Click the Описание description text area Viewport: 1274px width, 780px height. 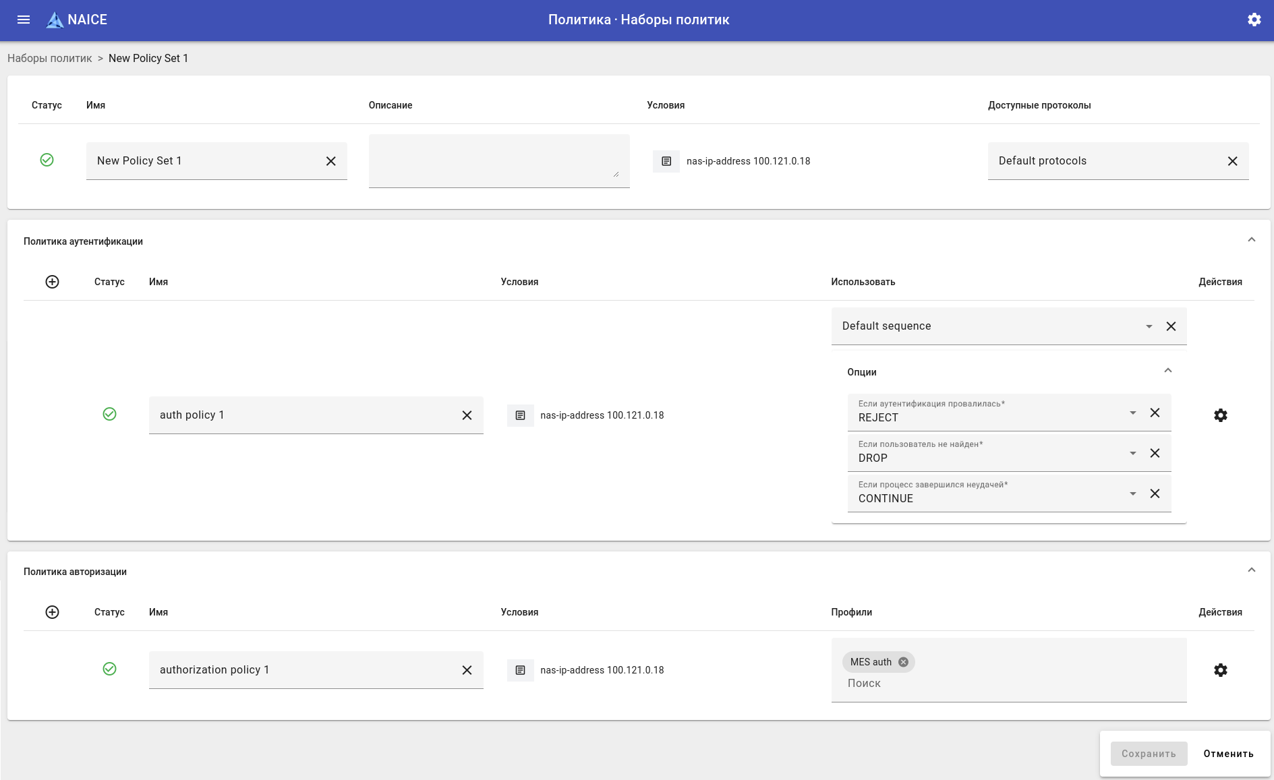pyautogui.click(x=498, y=160)
